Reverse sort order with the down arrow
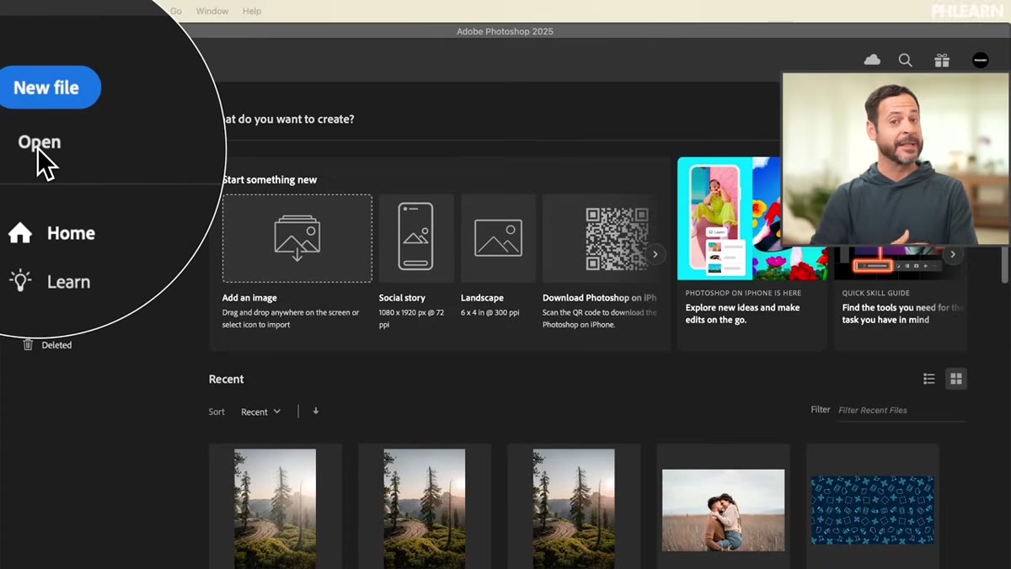The height and width of the screenshot is (569, 1011). (x=316, y=411)
